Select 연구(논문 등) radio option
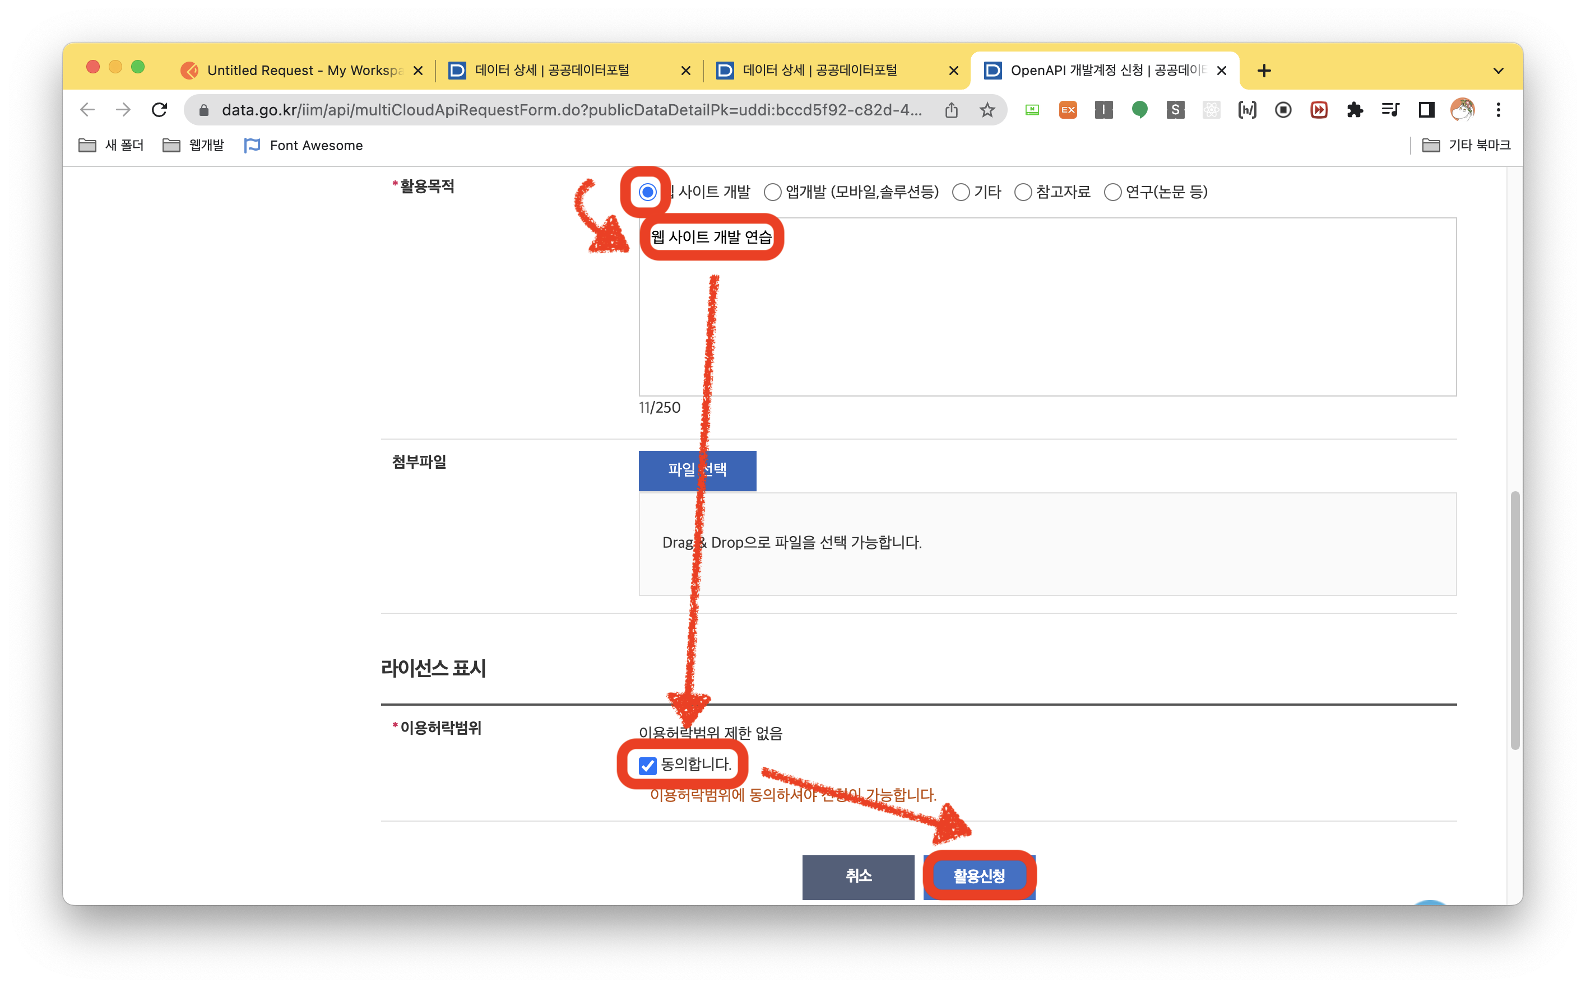 (x=1112, y=192)
